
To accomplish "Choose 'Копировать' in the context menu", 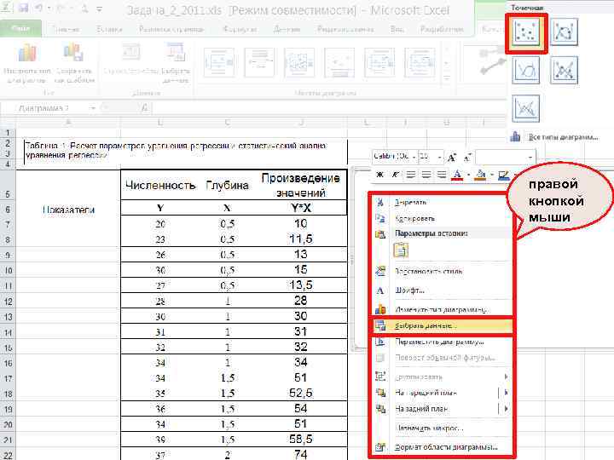I will point(441,218).
